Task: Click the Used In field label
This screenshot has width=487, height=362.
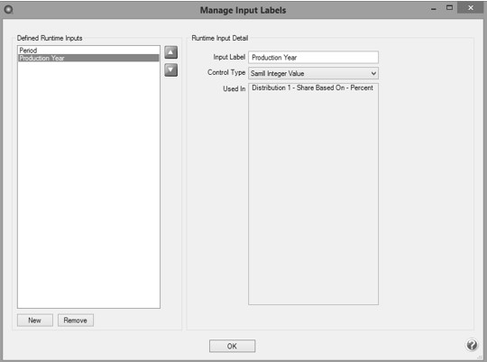Action: 234,88
